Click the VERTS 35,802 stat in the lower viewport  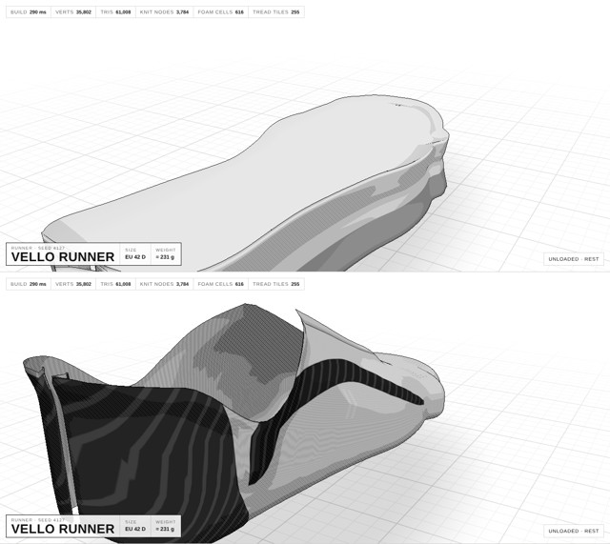(x=73, y=284)
